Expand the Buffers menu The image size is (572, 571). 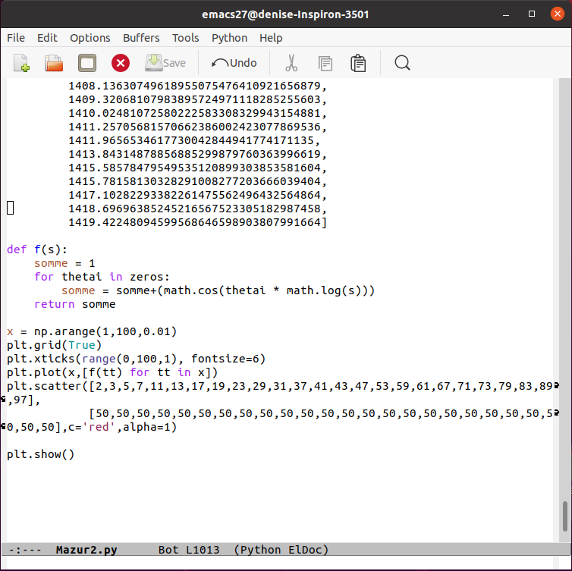pos(141,38)
